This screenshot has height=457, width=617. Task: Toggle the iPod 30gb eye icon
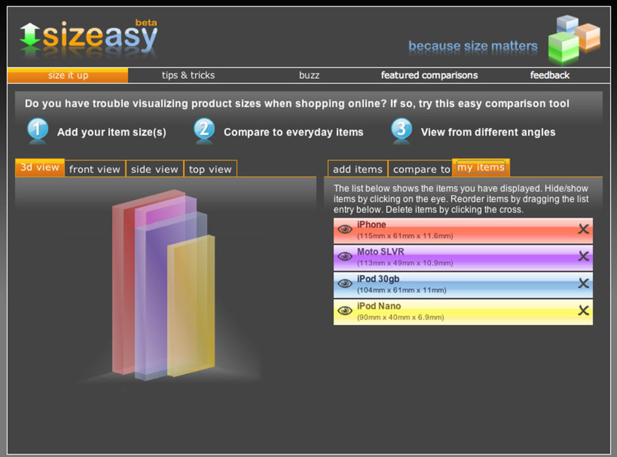tap(345, 284)
